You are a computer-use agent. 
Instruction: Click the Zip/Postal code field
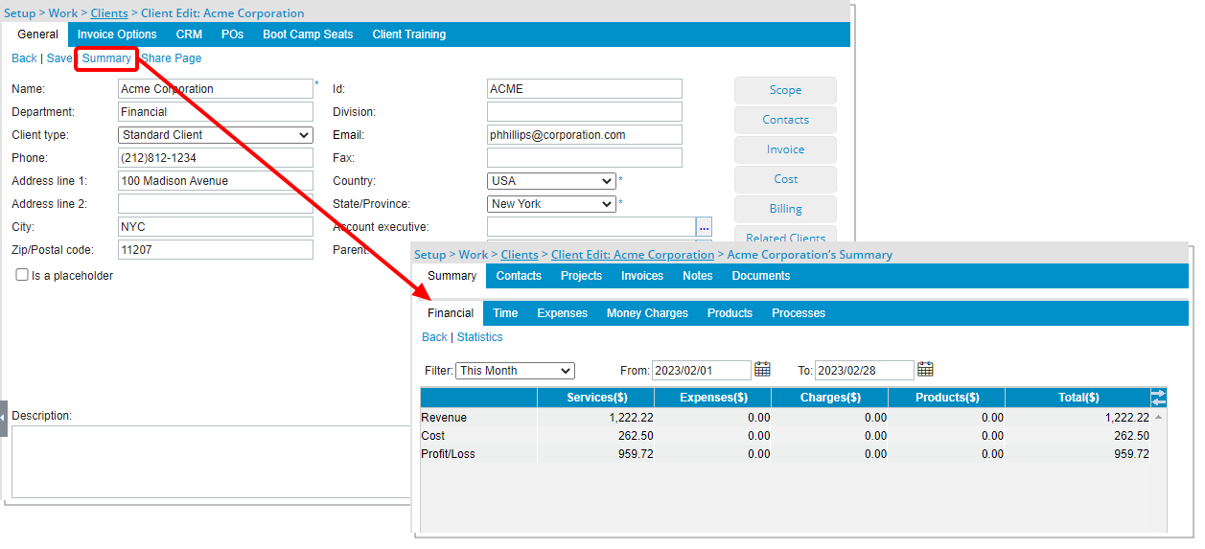(x=216, y=250)
